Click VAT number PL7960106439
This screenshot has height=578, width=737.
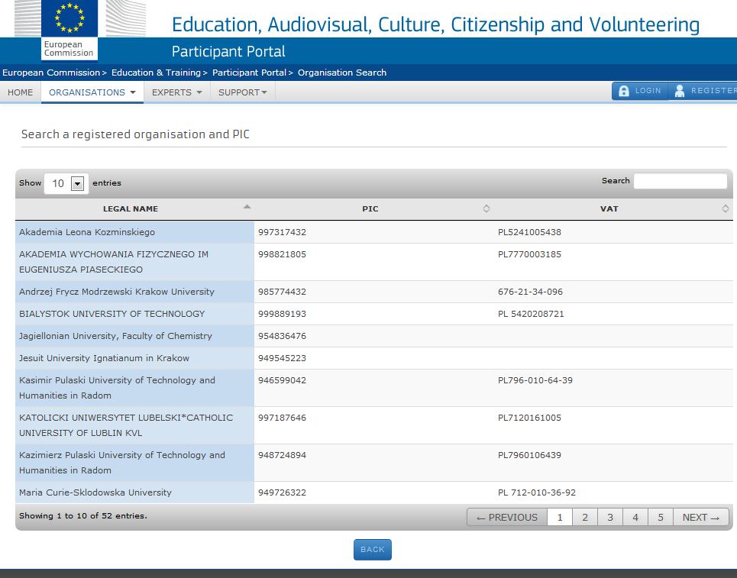tap(529, 455)
